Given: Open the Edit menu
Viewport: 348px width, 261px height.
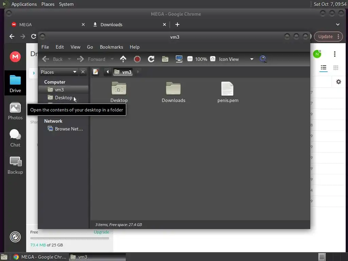Looking at the screenshot, I should pos(60,47).
